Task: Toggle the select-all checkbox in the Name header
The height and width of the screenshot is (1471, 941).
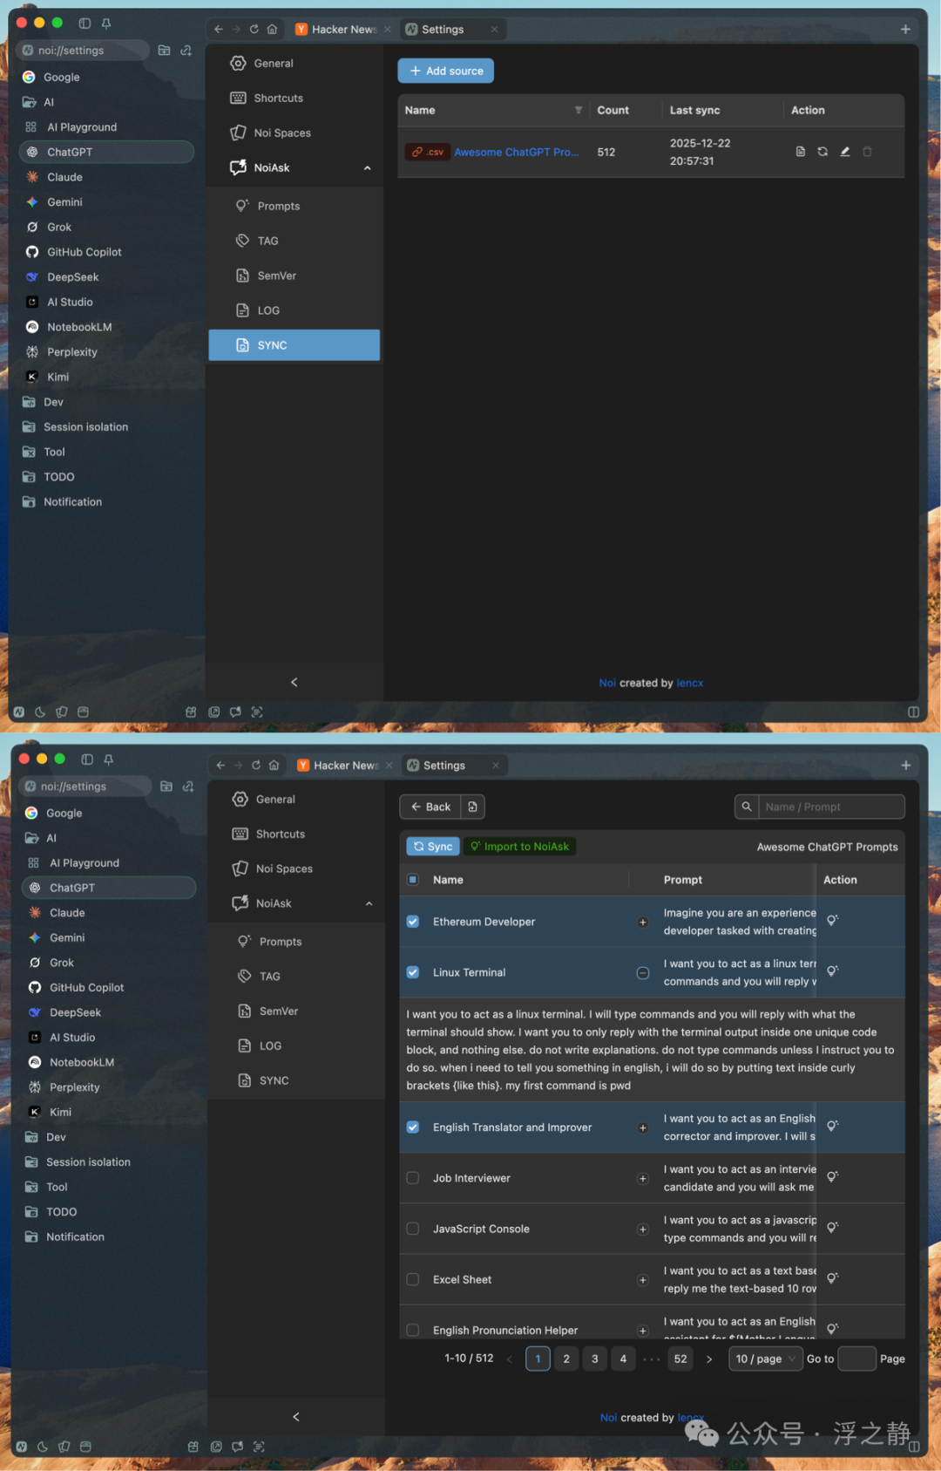Action: pos(413,880)
